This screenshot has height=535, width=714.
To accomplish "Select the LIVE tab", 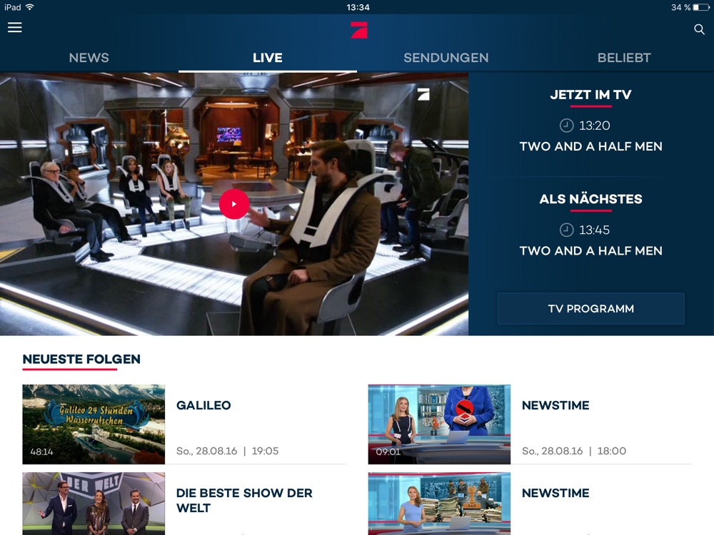I will [x=268, y=58].
